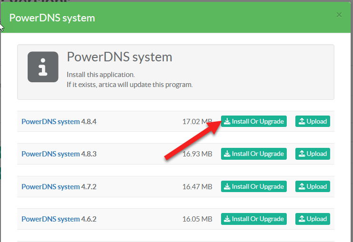Screen dimensions: 353x242
Task: Open the PowerDNS system 4.7.2 link
Action: click(x=59, y=186)
